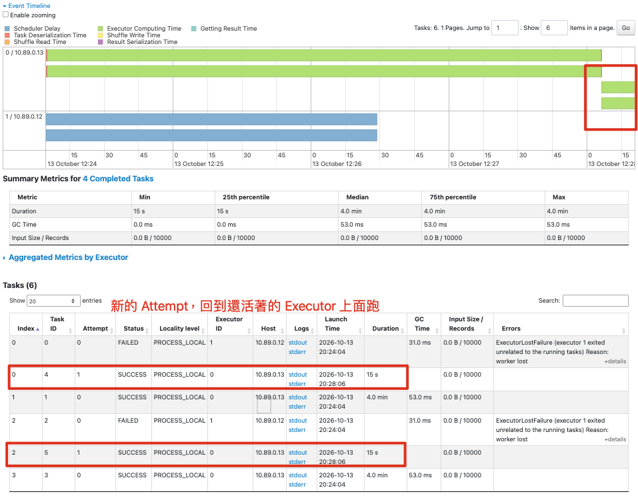Click executor label 1 / 10.89.0.12

click(x=24, y=117)
